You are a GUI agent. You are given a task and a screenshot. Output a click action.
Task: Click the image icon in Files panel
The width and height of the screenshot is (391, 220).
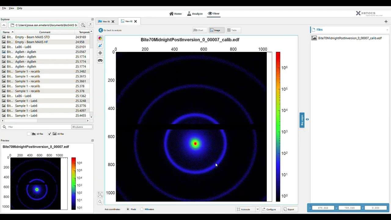click(x=314, y=38)
